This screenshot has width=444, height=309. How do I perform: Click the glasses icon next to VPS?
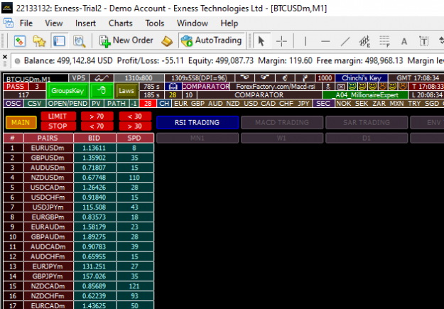(x=102, y=78)
